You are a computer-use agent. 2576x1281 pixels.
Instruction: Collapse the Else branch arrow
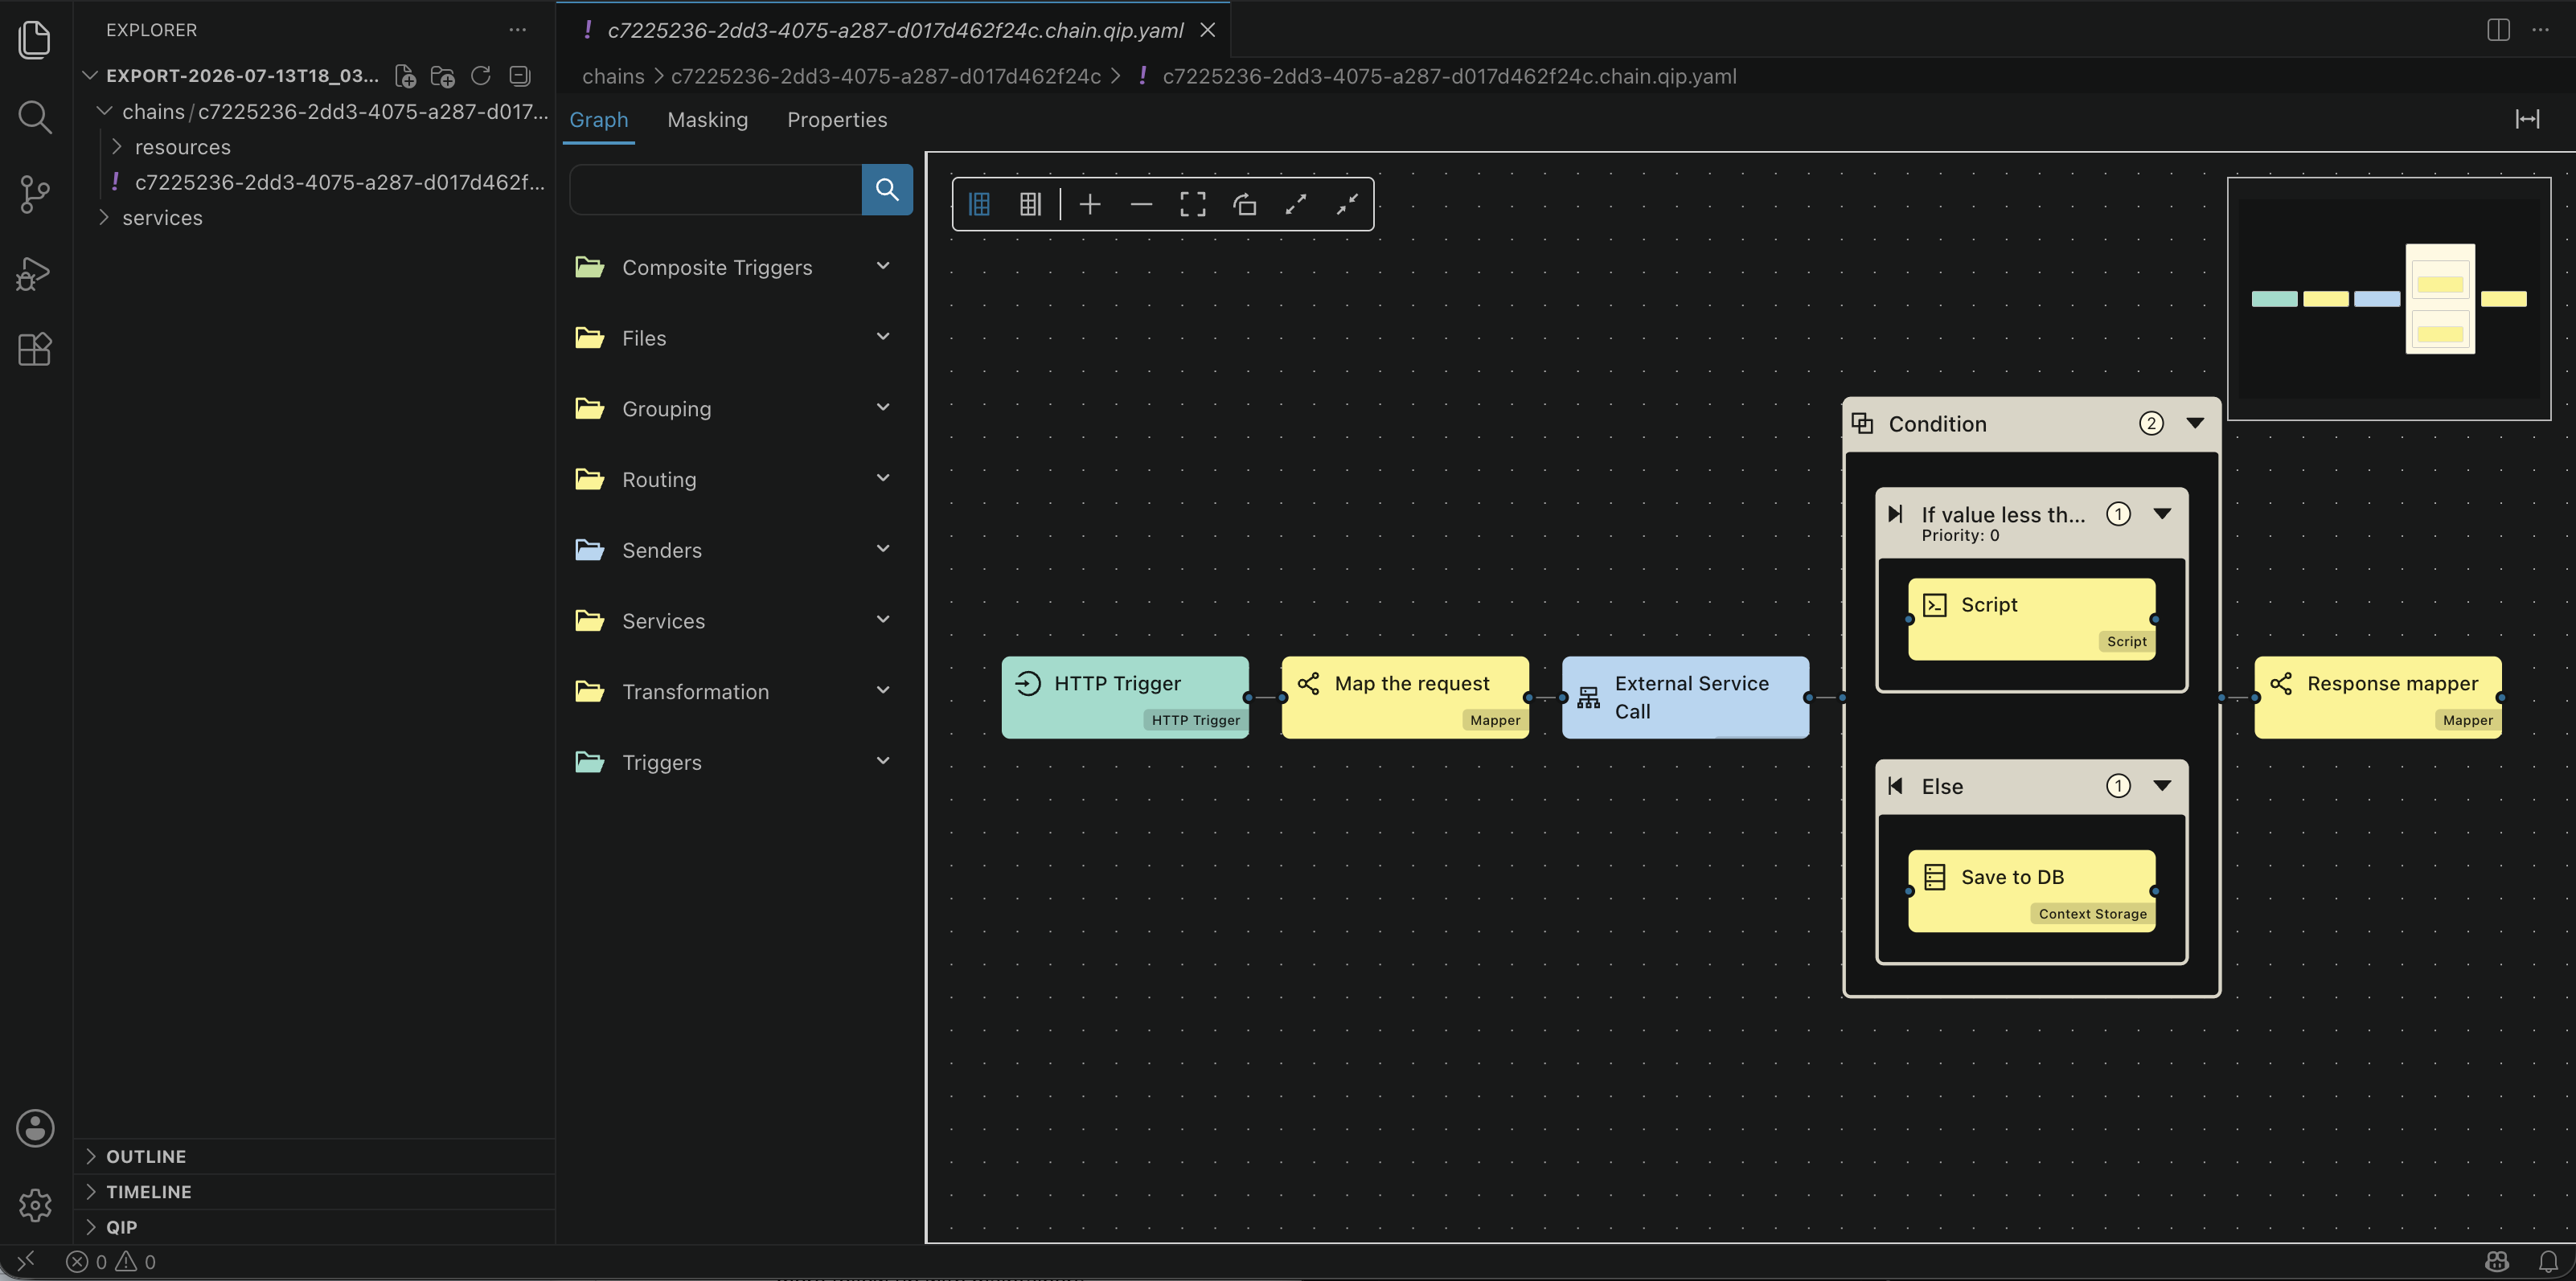pyautogui.click(x=2162, y=785)
